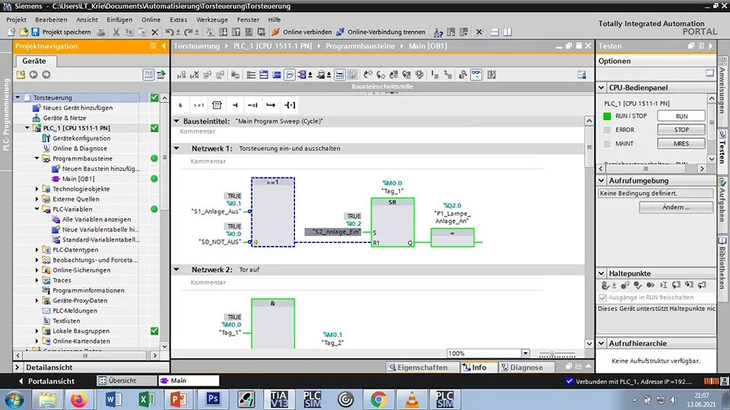Expand the Detailansicht panel
The width and height of the screenshot is (730, 410).
point(17,367)
